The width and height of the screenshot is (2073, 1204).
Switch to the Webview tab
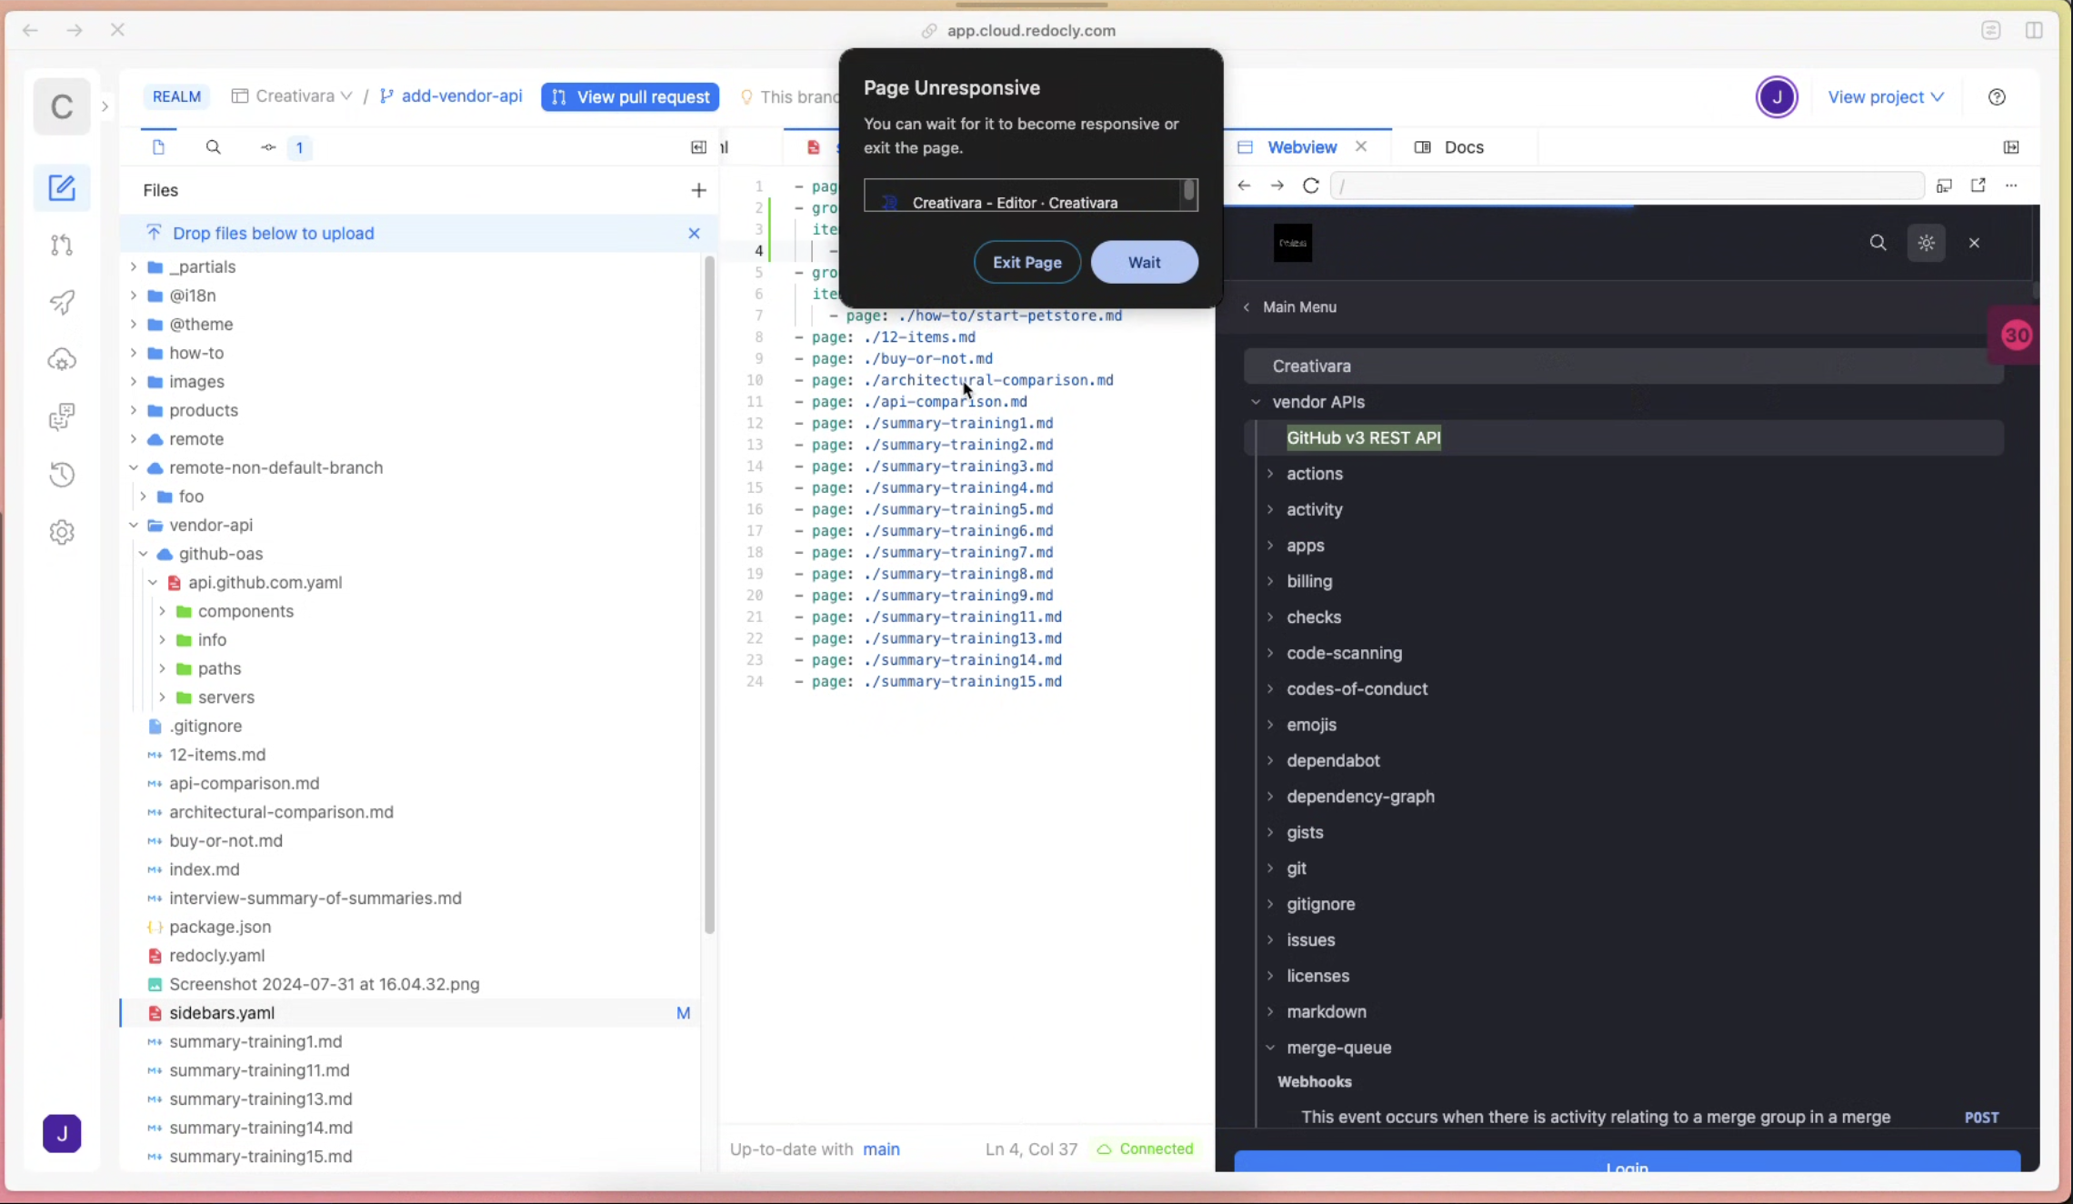(x=1301, y=147)
